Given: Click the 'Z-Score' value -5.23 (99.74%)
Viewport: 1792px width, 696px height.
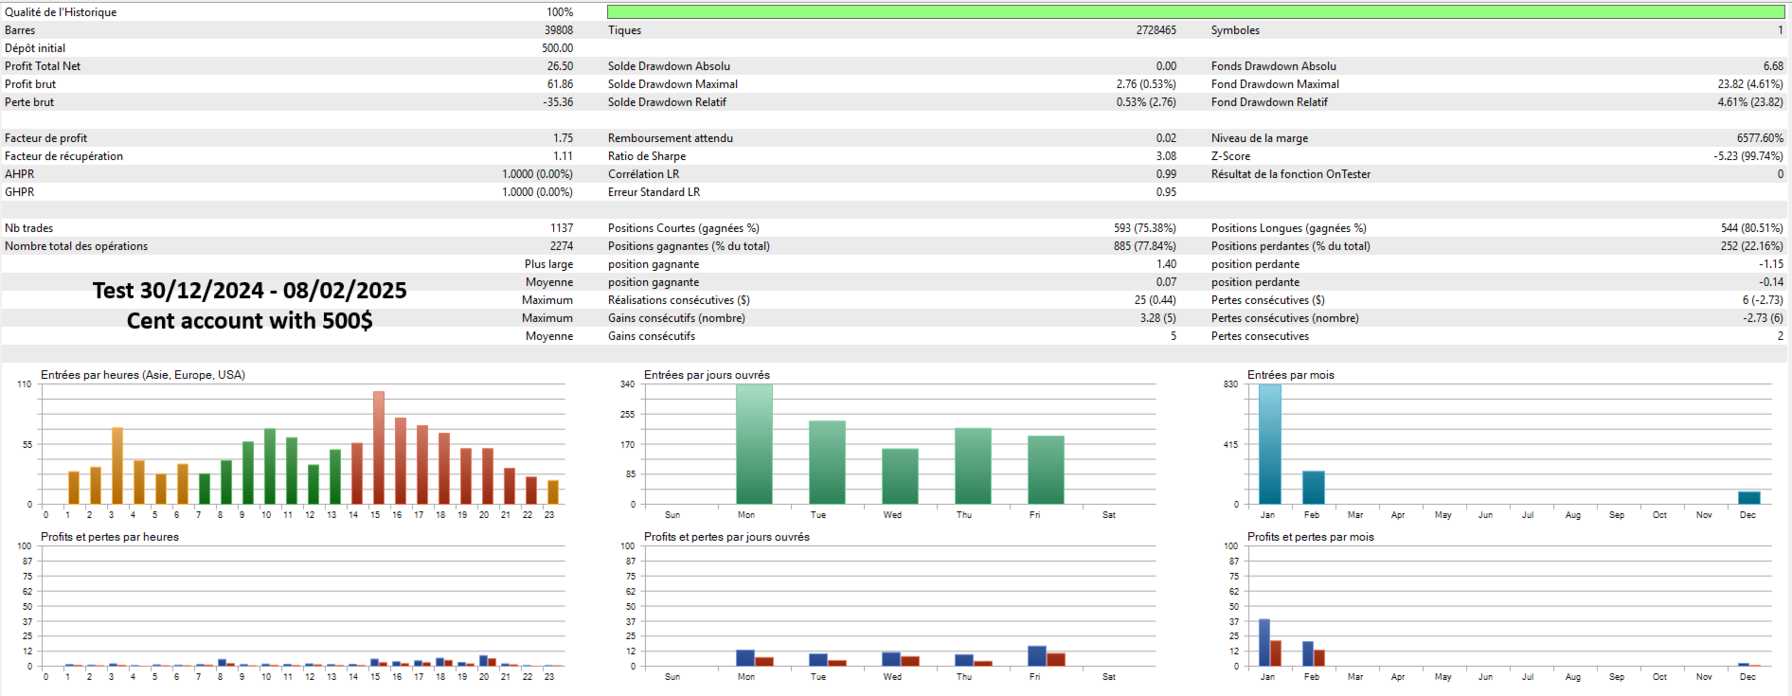Looking at the screenshot, I should coord(1748,156).
